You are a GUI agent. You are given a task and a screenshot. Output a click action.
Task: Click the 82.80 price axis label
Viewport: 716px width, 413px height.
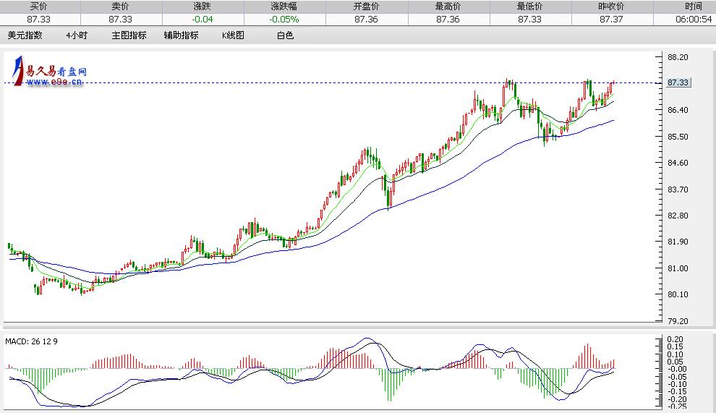(678, 216)
